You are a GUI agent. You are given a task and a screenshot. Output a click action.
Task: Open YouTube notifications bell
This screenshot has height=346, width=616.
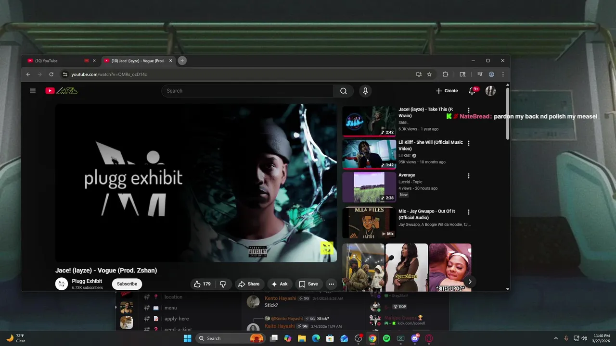(x=472, y=91)
